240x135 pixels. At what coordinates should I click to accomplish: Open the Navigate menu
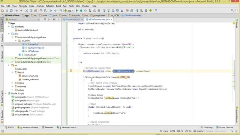pos(23,6)
